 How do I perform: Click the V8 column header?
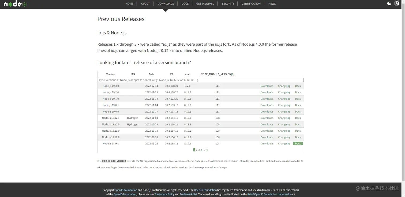click(x=171, y=74)
